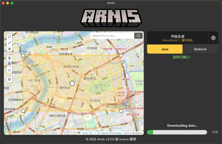This screenshot has height=144, width=222.
Task: Click the 选择已确认! status text
Action: click(x=182, y=57)
